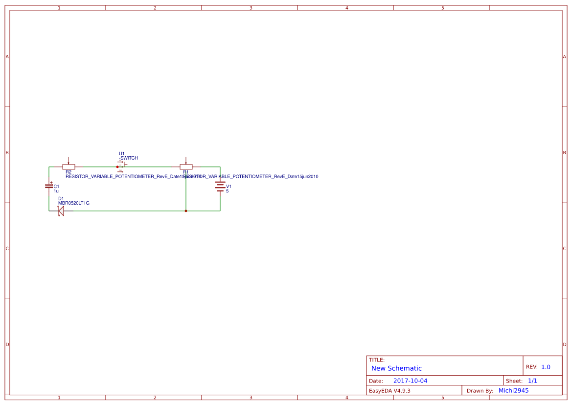Select the value label 1u under C1
This screenshot has width=572, height=405.
pyautogui.click(x=56, y=191)
